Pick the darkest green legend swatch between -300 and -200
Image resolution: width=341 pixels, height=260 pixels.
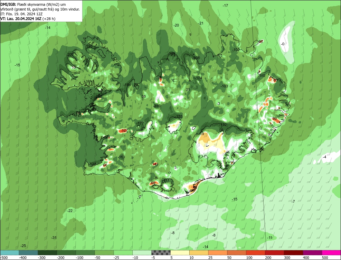(x=47, y=253)
